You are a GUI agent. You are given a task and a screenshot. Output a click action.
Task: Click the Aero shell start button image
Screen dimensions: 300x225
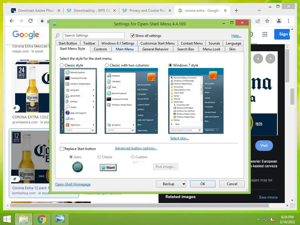[x=77, y=167]
